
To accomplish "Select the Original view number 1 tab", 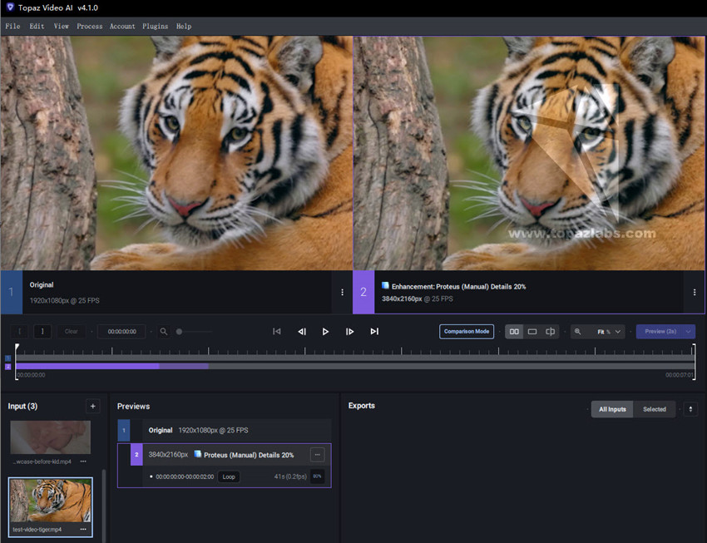I will (x=12, y=292).
